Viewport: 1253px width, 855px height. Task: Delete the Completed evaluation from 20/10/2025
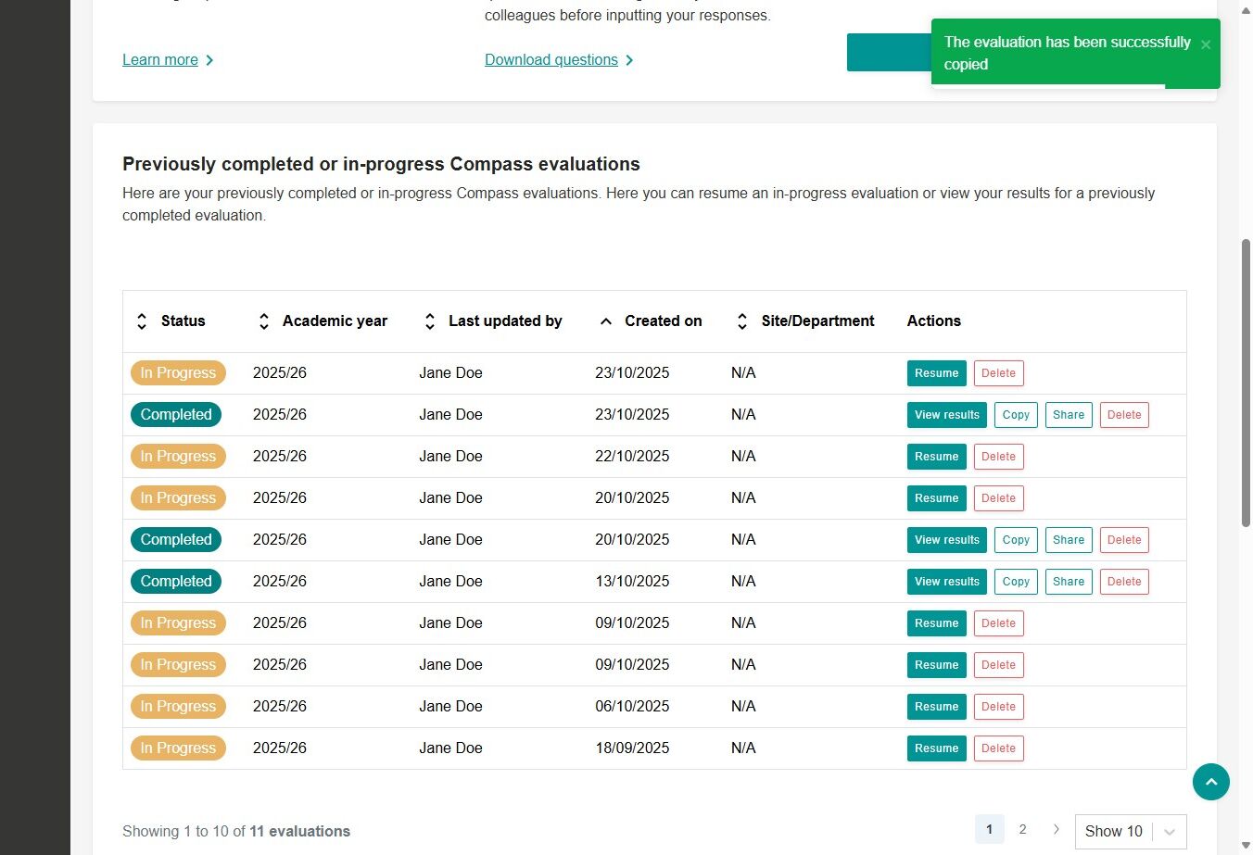point(1124,540)
